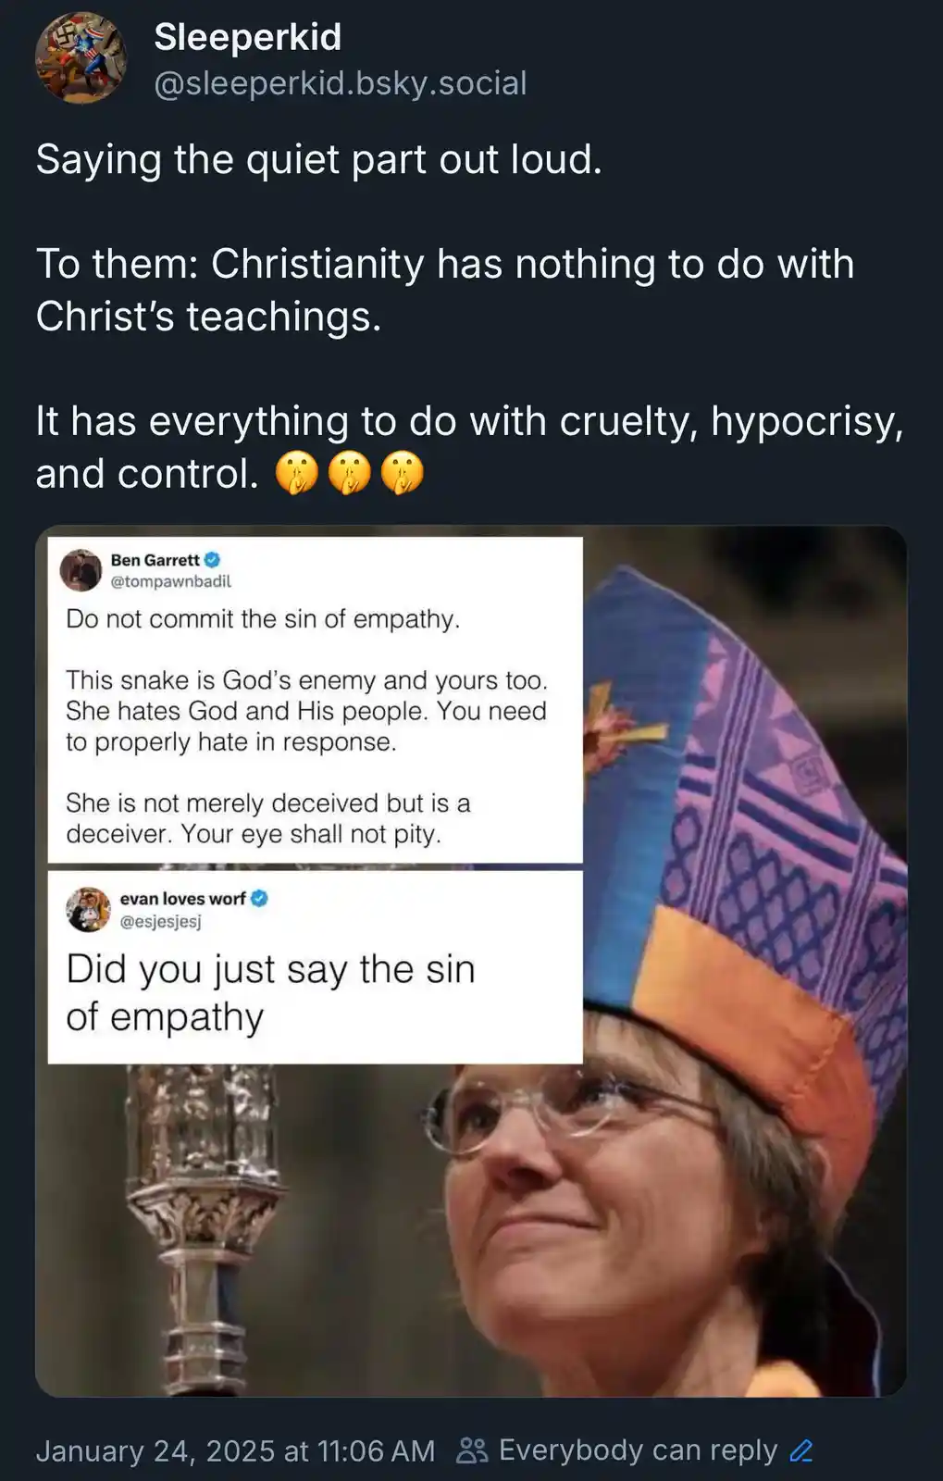Open the @sleeperkid.bsky.social handle link
Screen dimensions: 943x1481
click(x=340, y=83)
